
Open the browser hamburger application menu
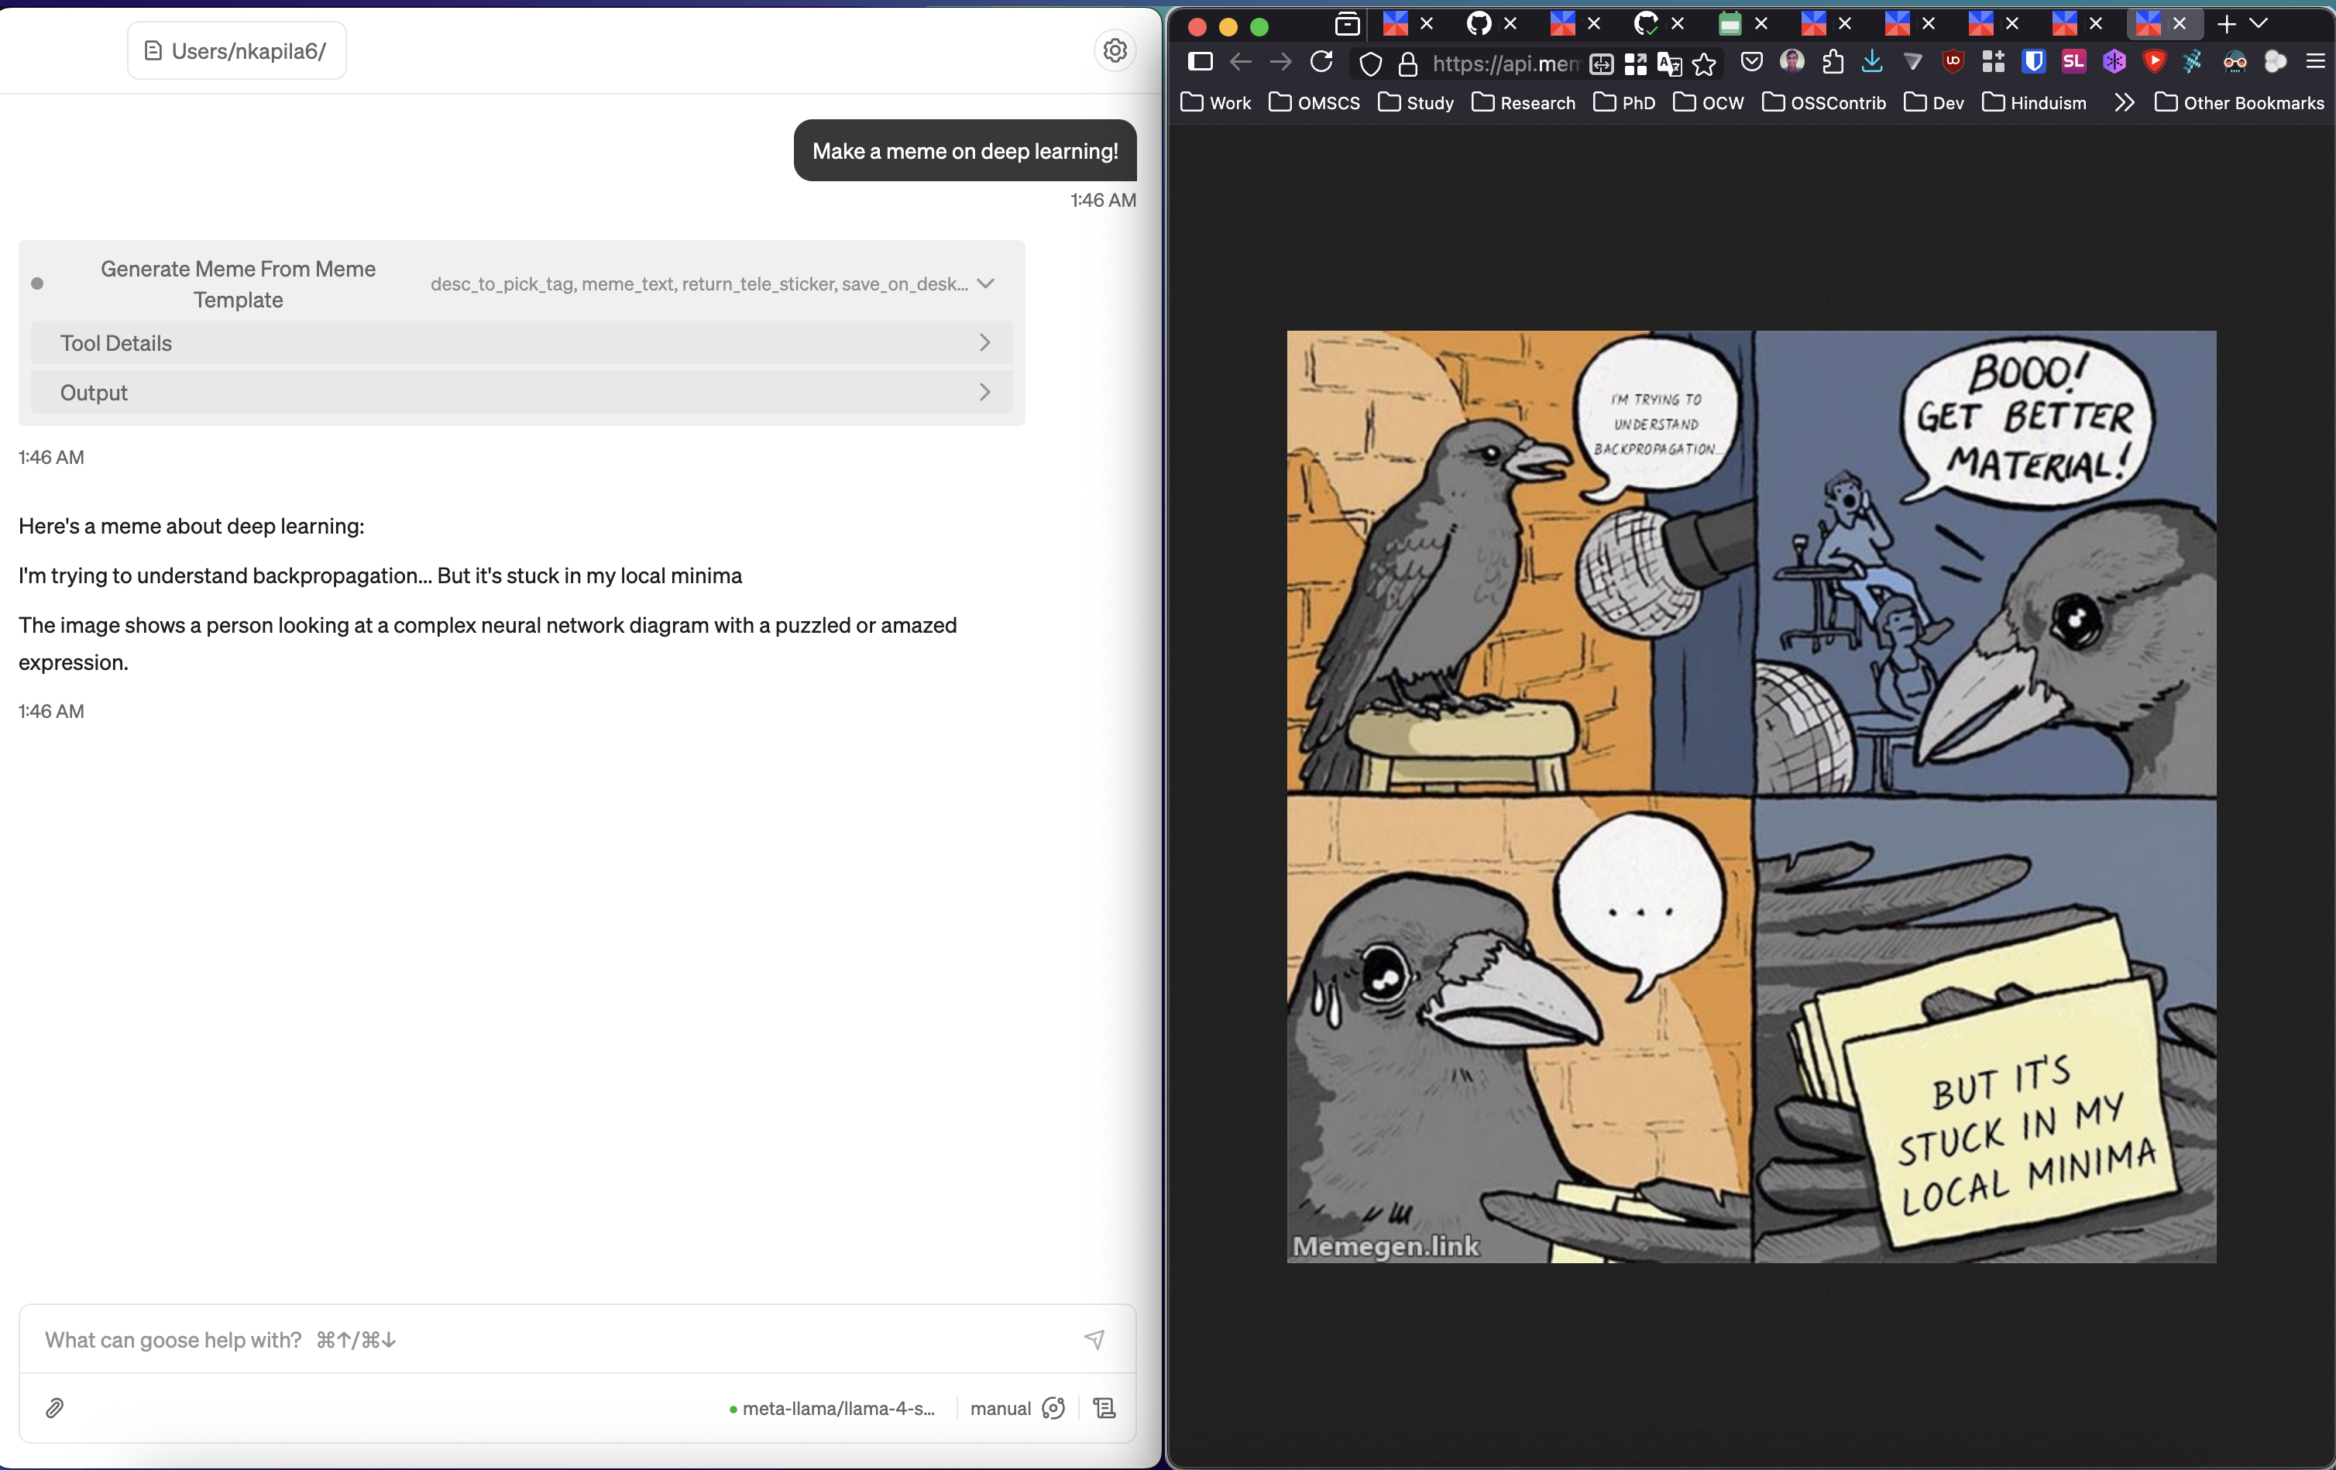tap(2316, 62)
